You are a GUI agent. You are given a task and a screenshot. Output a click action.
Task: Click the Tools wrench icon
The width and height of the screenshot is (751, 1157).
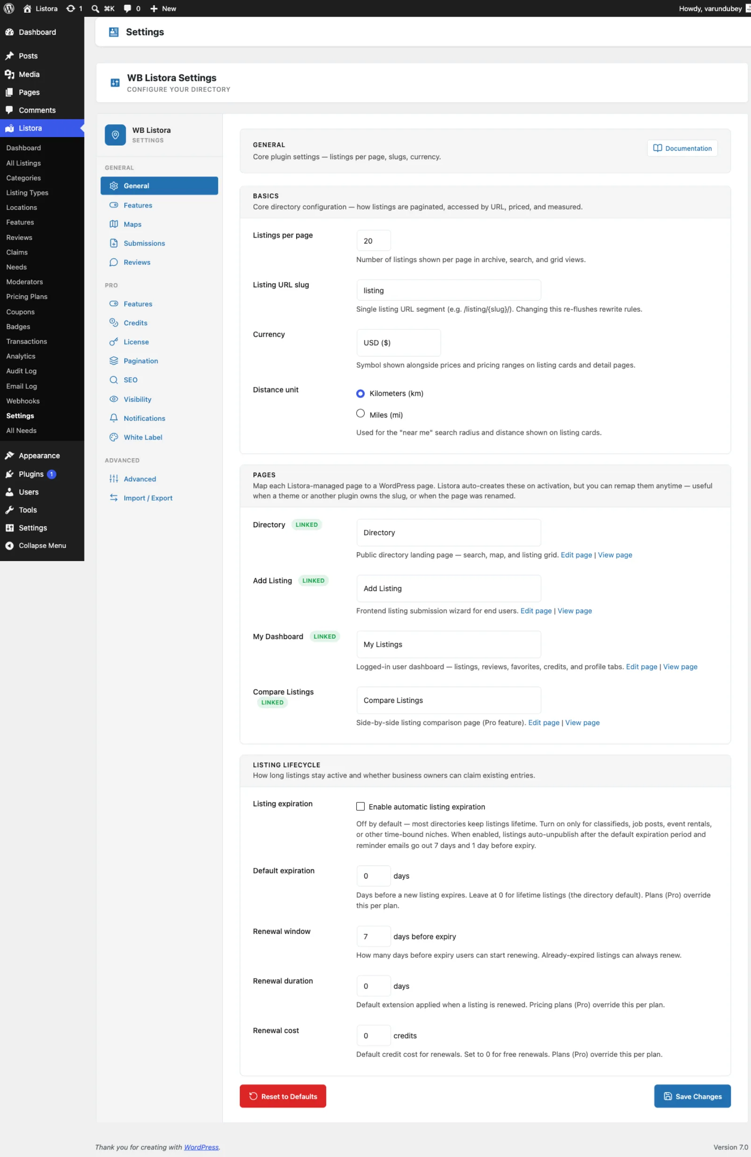point(9,510)
